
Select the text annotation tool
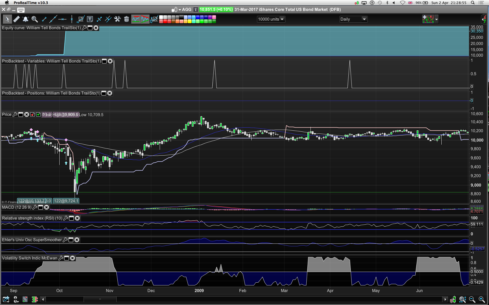click(90, 19)
